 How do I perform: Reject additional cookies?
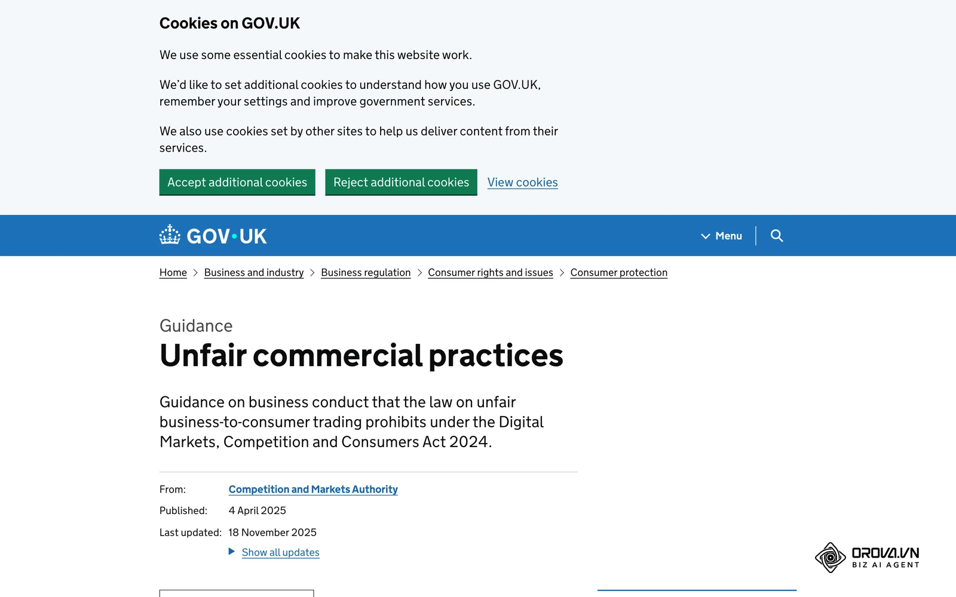click(401, 182)
